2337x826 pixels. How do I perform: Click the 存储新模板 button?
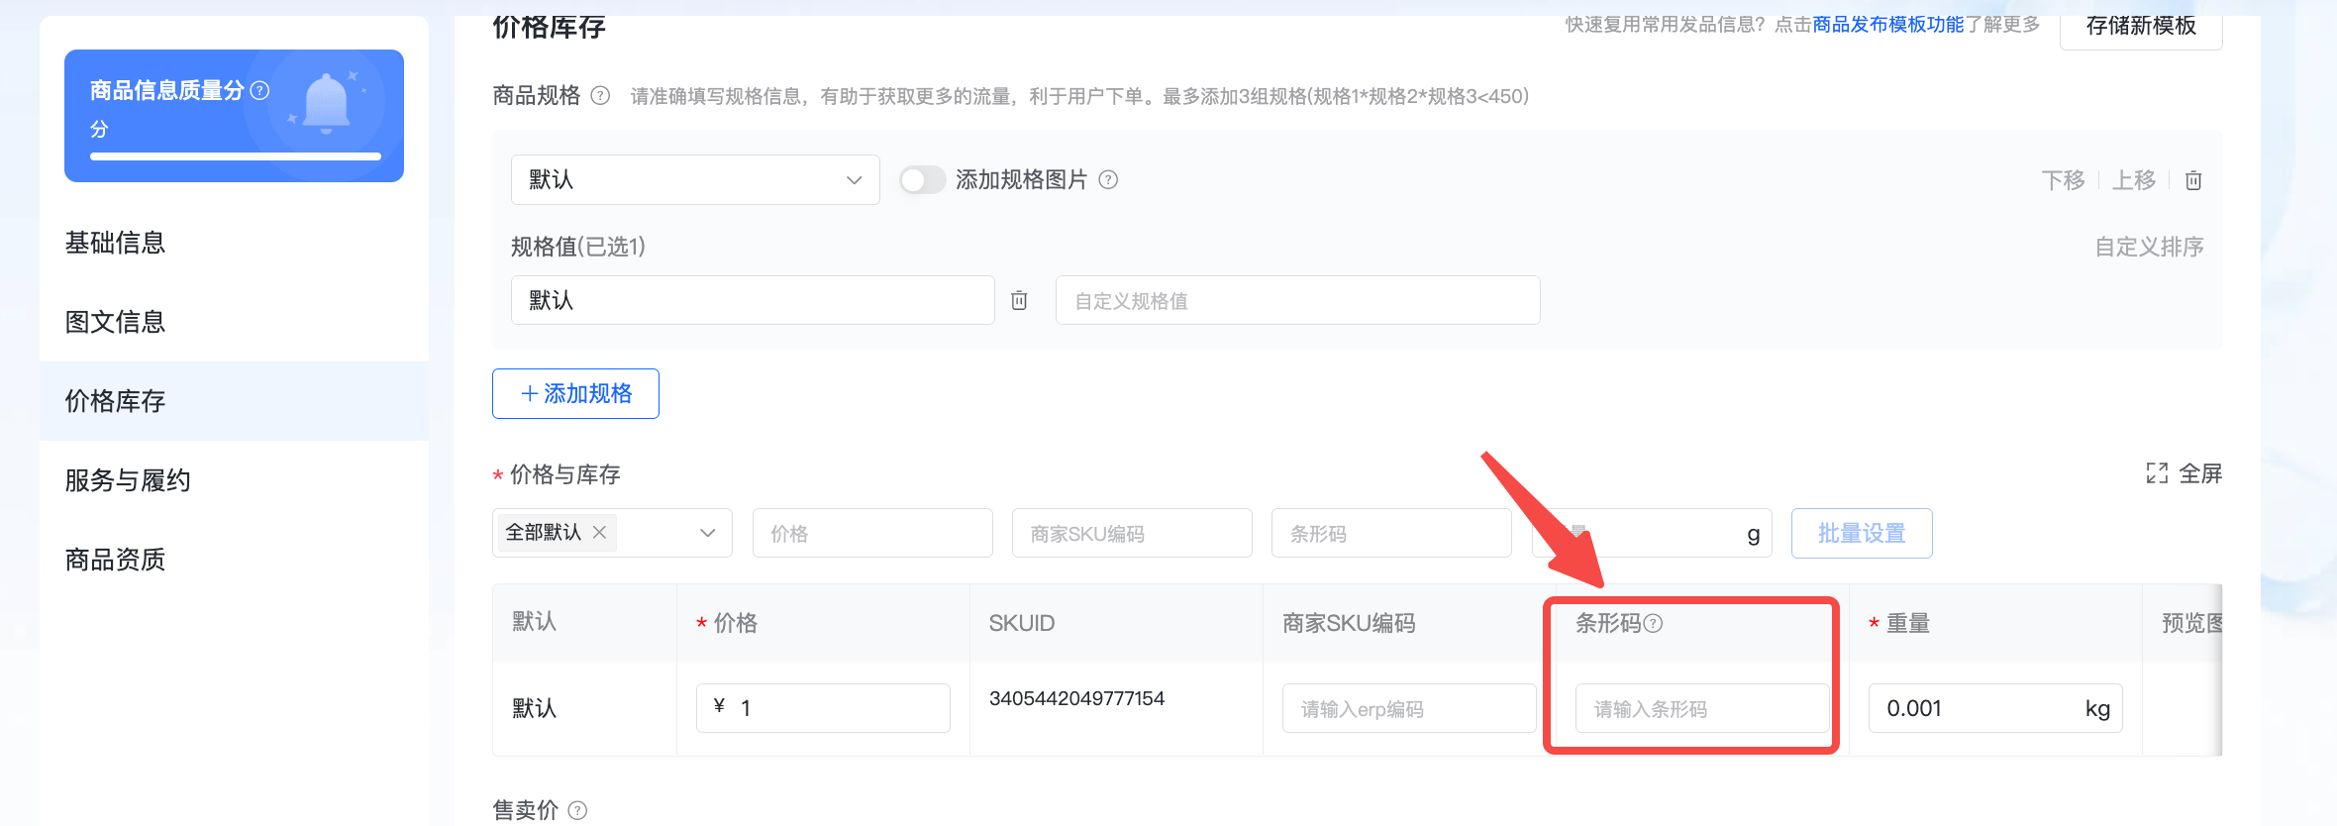[2141, 26]
